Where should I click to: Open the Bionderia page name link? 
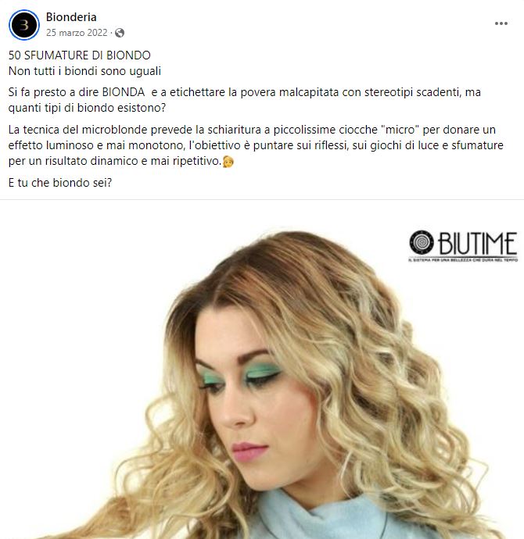(x=71, y=17)
